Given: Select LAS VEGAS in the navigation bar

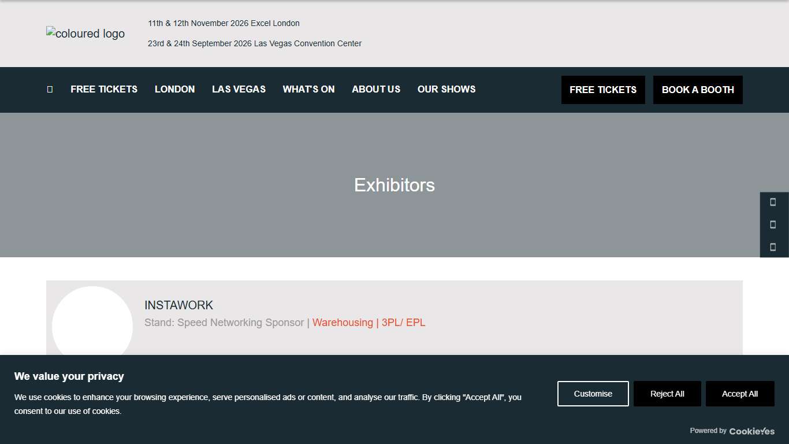Looking at the screenshot, I should [x=239, y=89].
